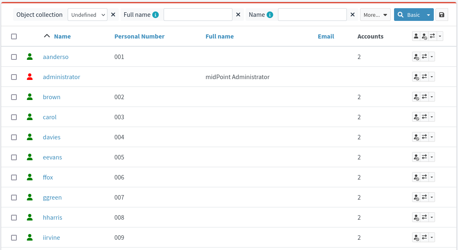This screenshot has height=250, width=458.
Task: Sort the table by the Personal Number column
Action: coord(139,36)
